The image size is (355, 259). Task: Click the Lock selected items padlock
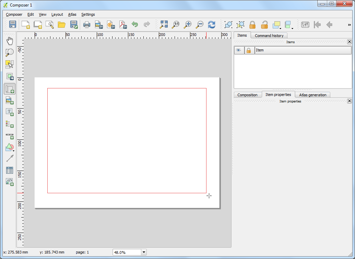pyautogui.click(x=252, y=25)
